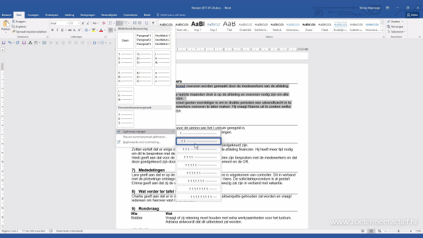Toggle bold formatting

pyautogui.click(x=52, y=30)
